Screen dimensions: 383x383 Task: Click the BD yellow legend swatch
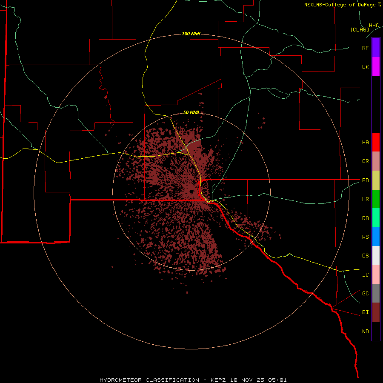point(376,180)
